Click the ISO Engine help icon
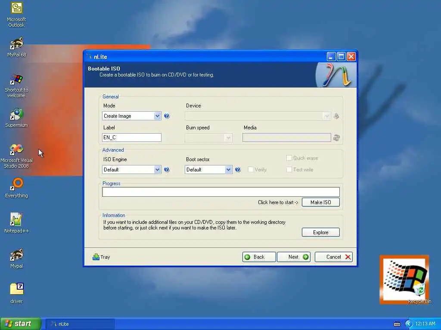This screenshot has height=330, width=441. [167, 169]
